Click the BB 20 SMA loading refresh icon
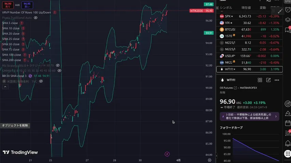 point(30,76)
